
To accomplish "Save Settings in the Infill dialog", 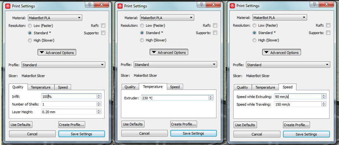I will click(81, 134).
